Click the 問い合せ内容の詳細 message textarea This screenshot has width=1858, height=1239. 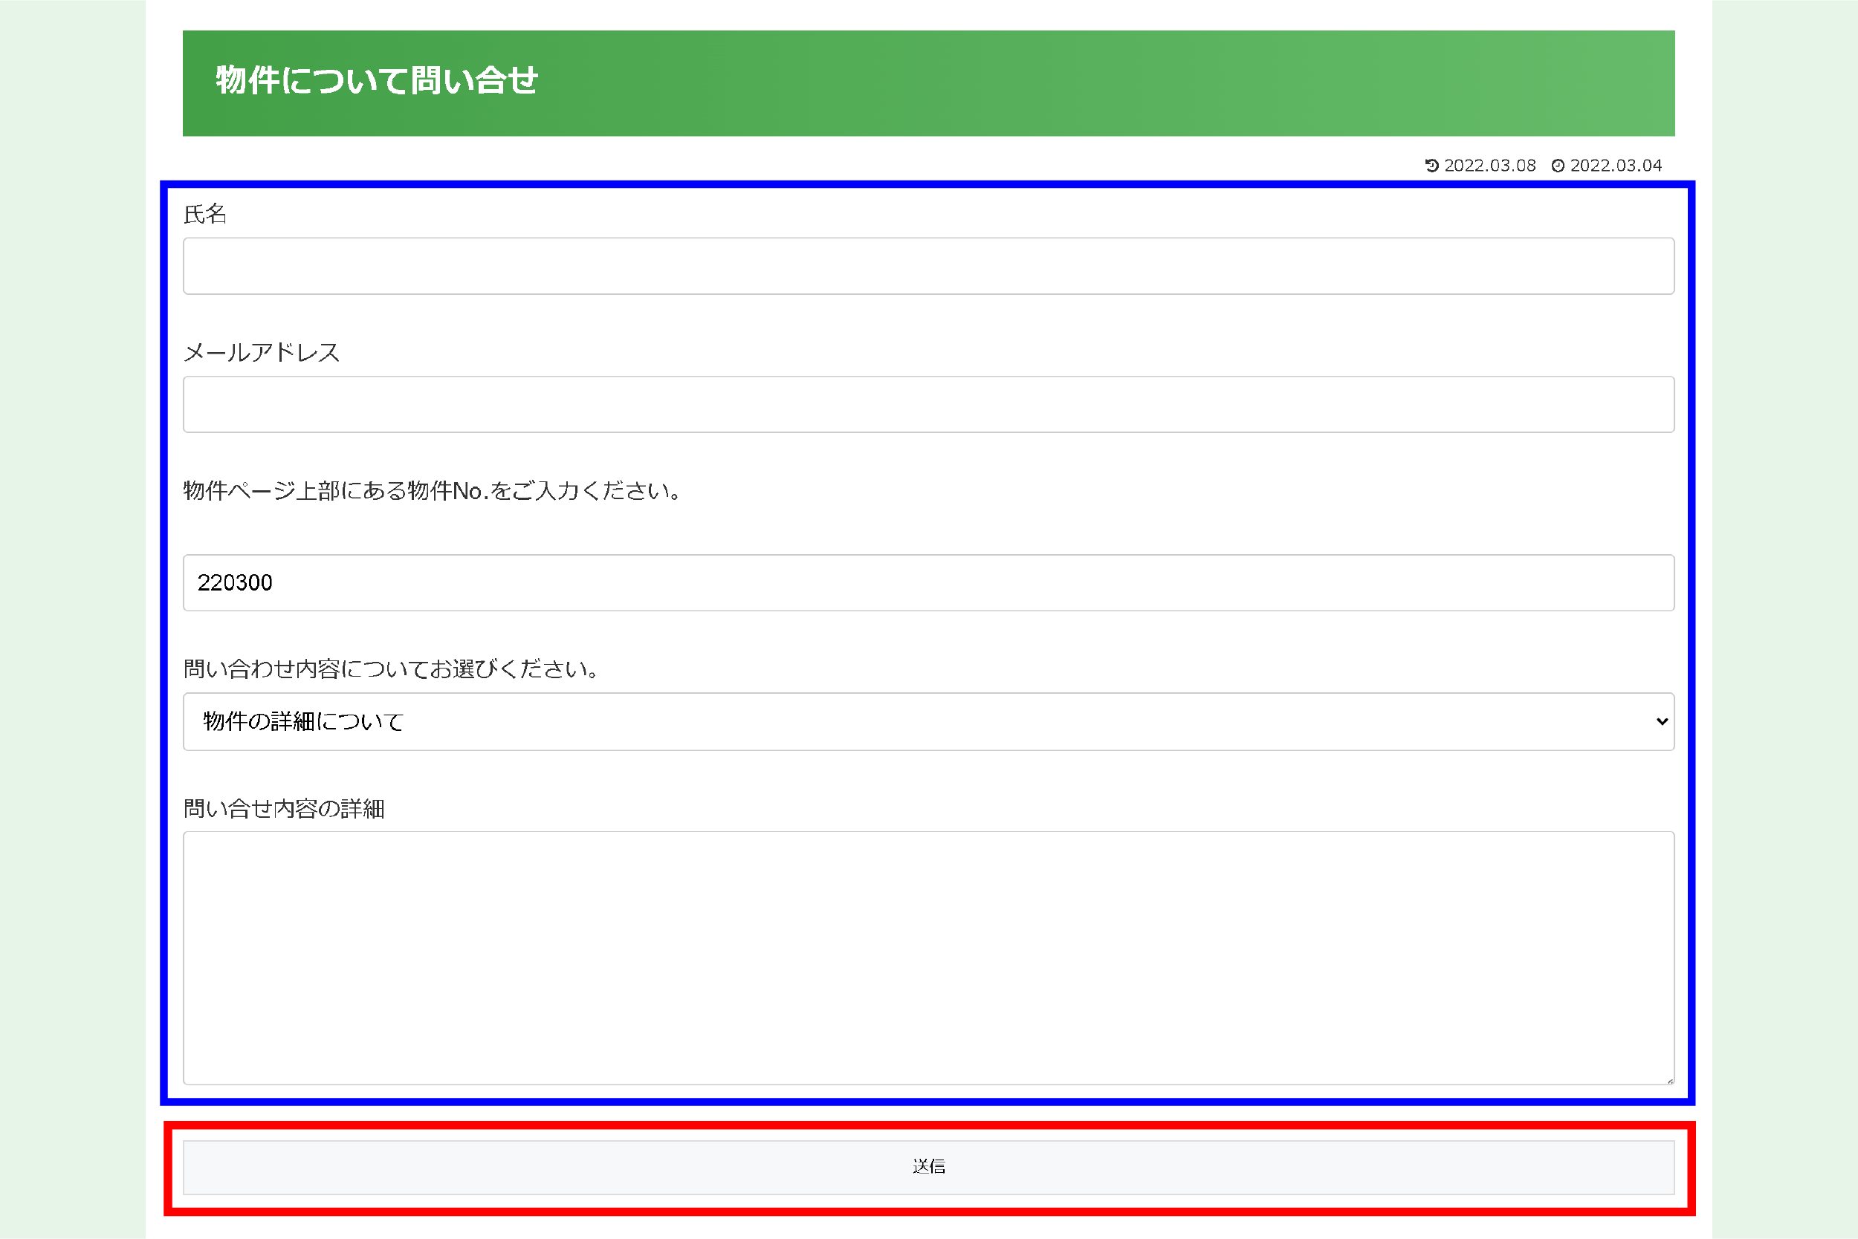928,957
